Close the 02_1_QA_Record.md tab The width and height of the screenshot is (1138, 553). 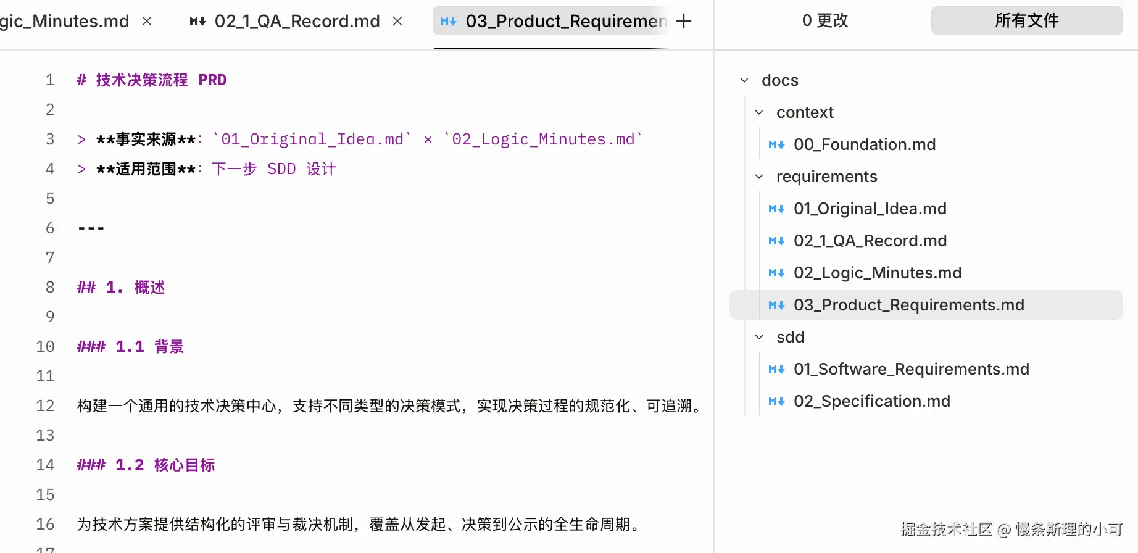tap(397, 21)
